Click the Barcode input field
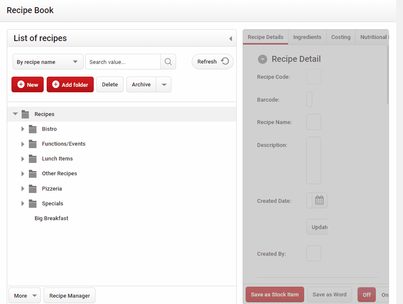 [x=309, y=99]
